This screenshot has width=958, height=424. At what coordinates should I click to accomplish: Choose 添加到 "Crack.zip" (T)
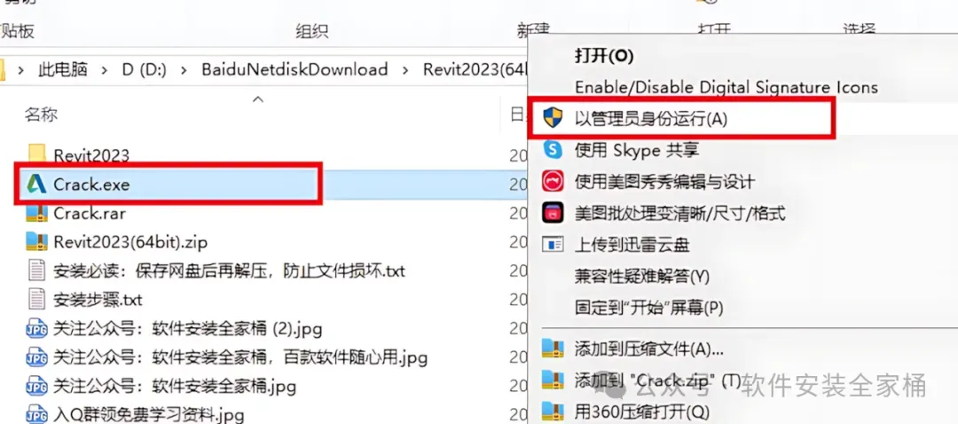(658, 381)
